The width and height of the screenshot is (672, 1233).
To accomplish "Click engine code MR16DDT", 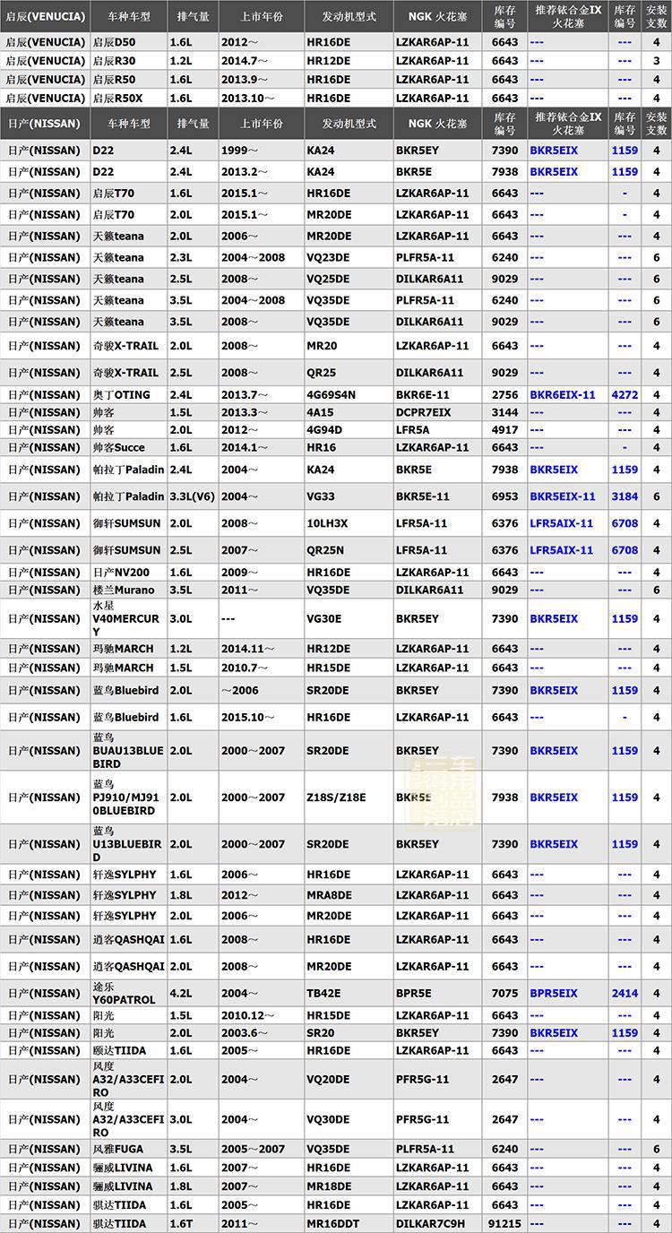I will (x=332, y=1224).
